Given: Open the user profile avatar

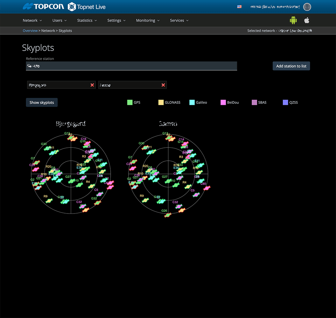Looking at the screenshot, I should pyautogui.click(x=307, y=7).
